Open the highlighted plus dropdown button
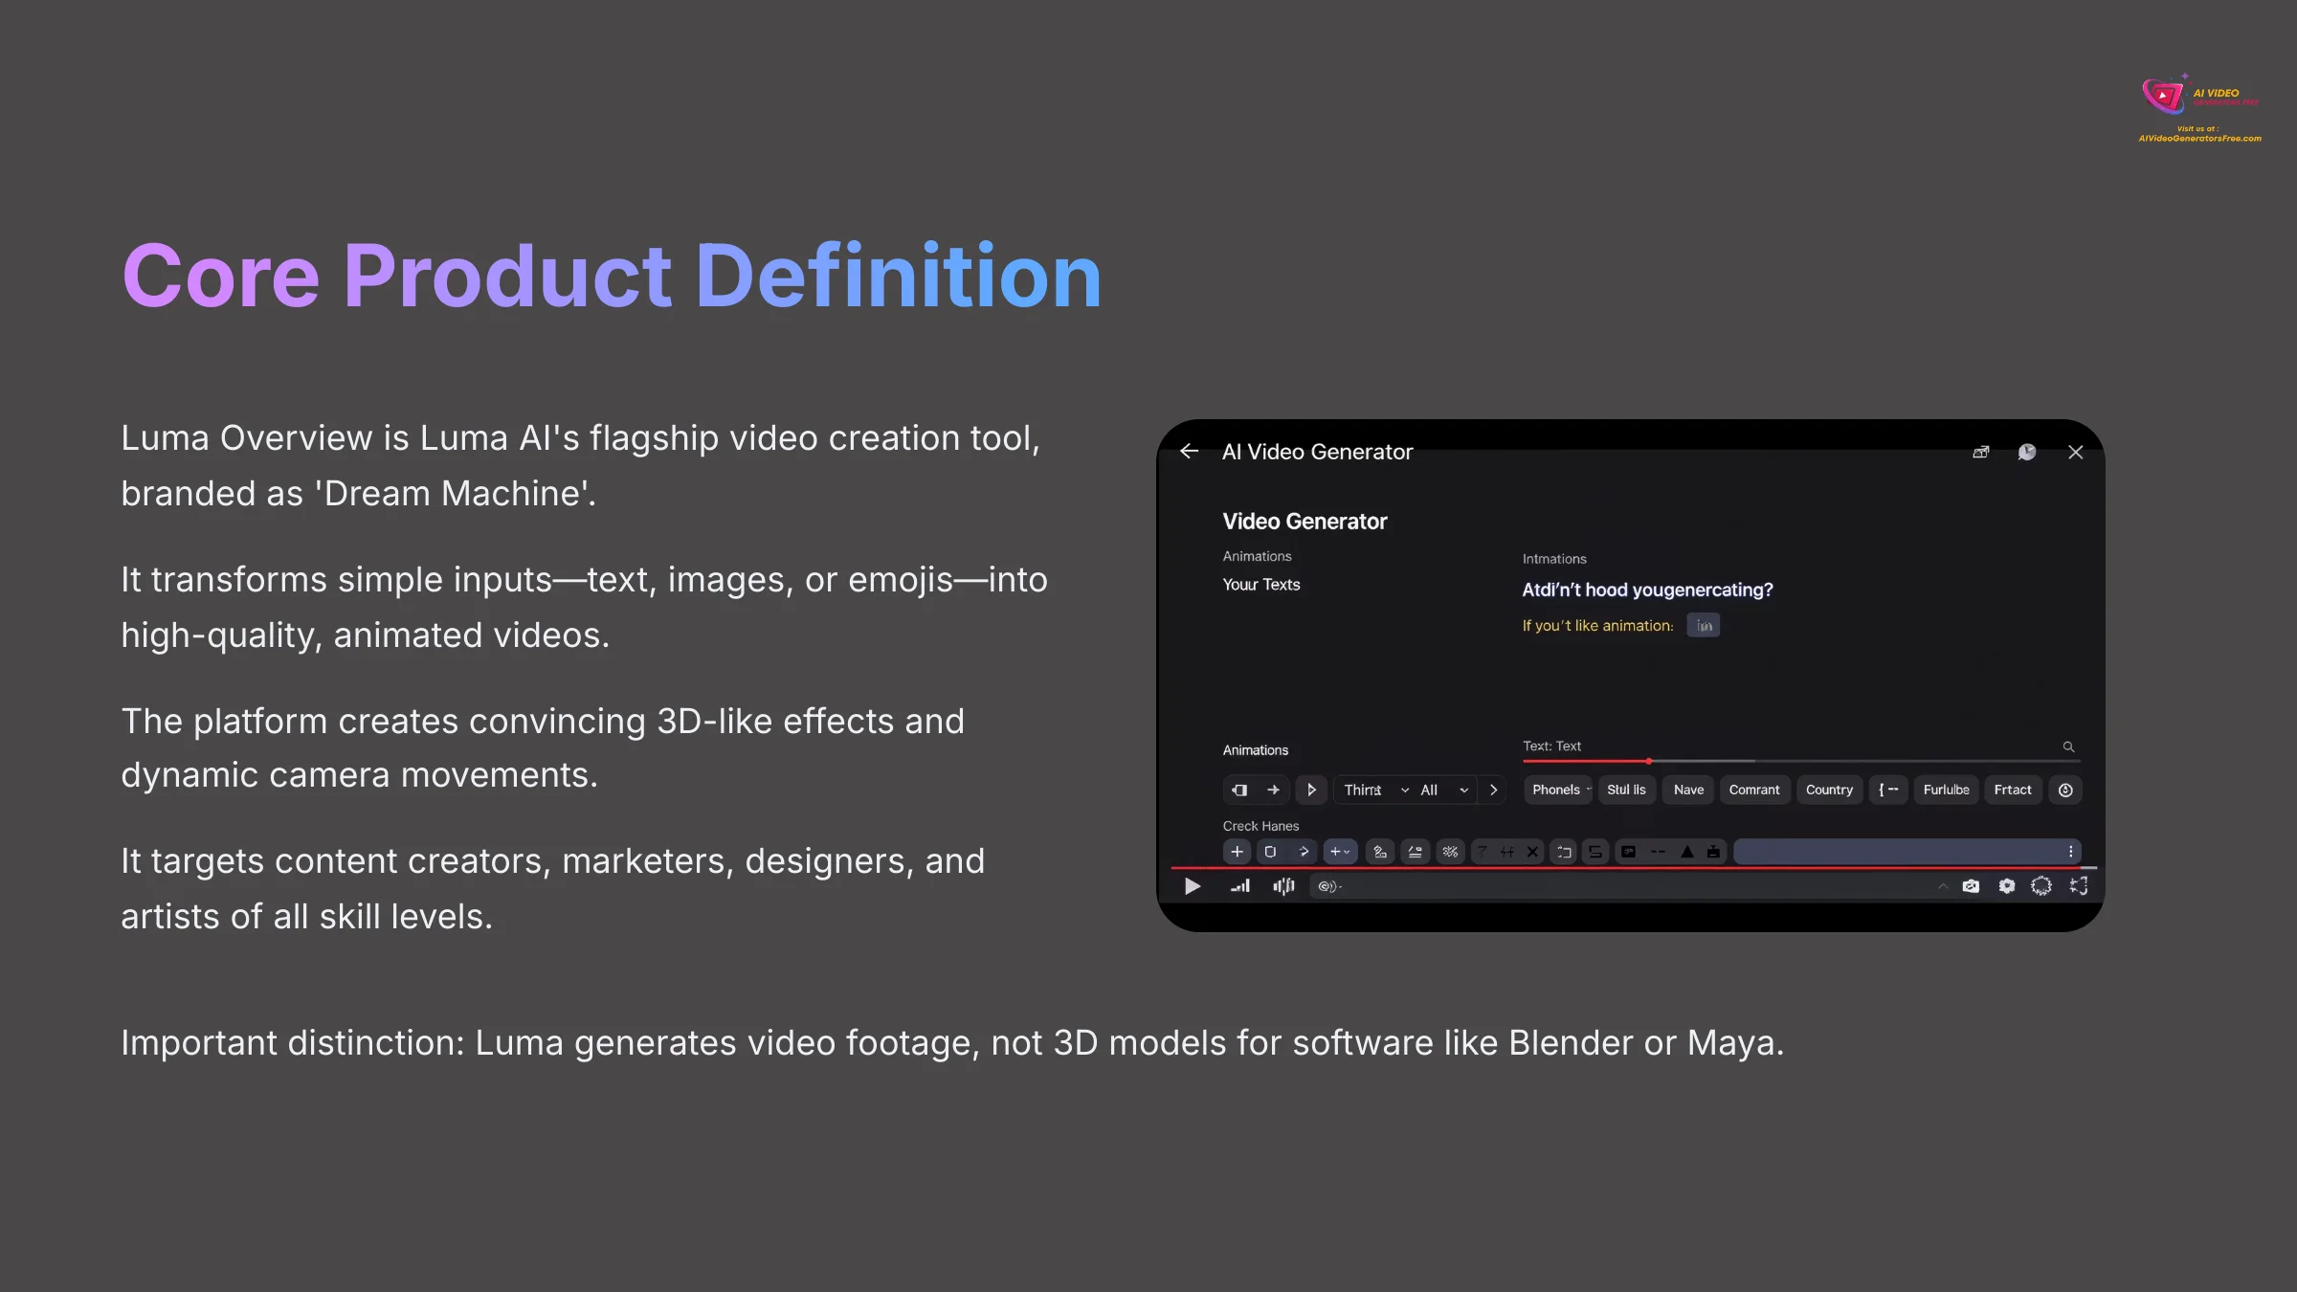Screen dimensions: 2297x1292 1340,851
